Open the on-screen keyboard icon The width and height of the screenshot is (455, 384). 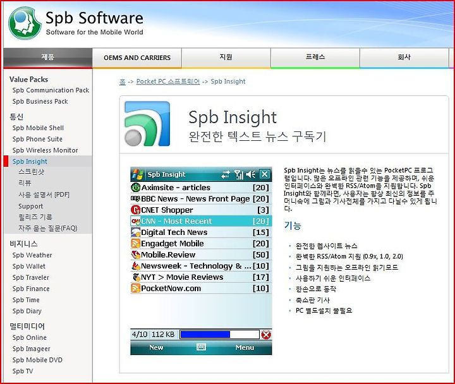pos(201,347)
